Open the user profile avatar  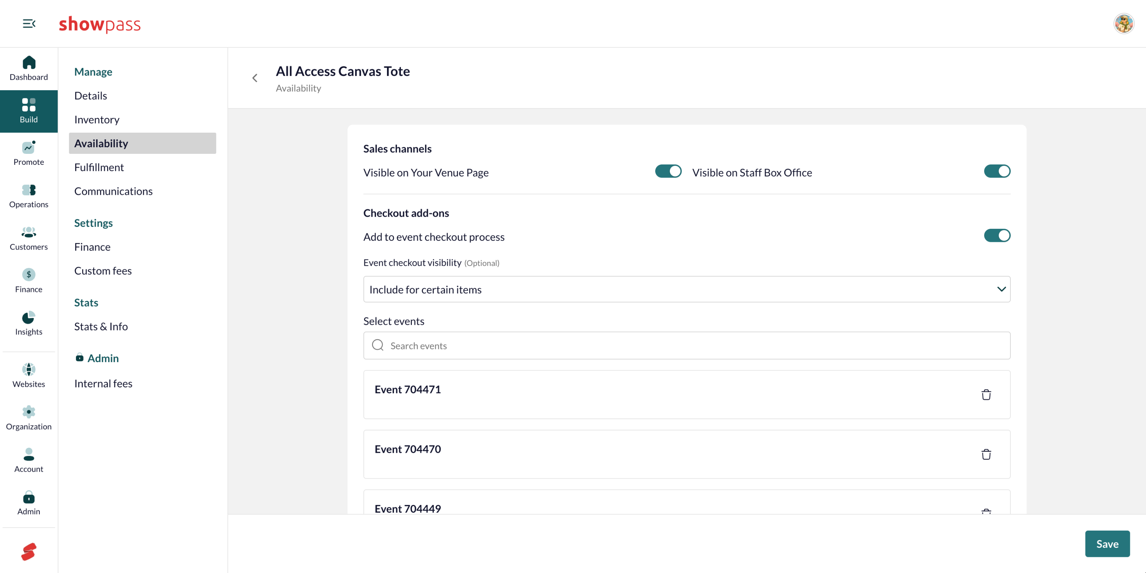(x=1124, y=24)
